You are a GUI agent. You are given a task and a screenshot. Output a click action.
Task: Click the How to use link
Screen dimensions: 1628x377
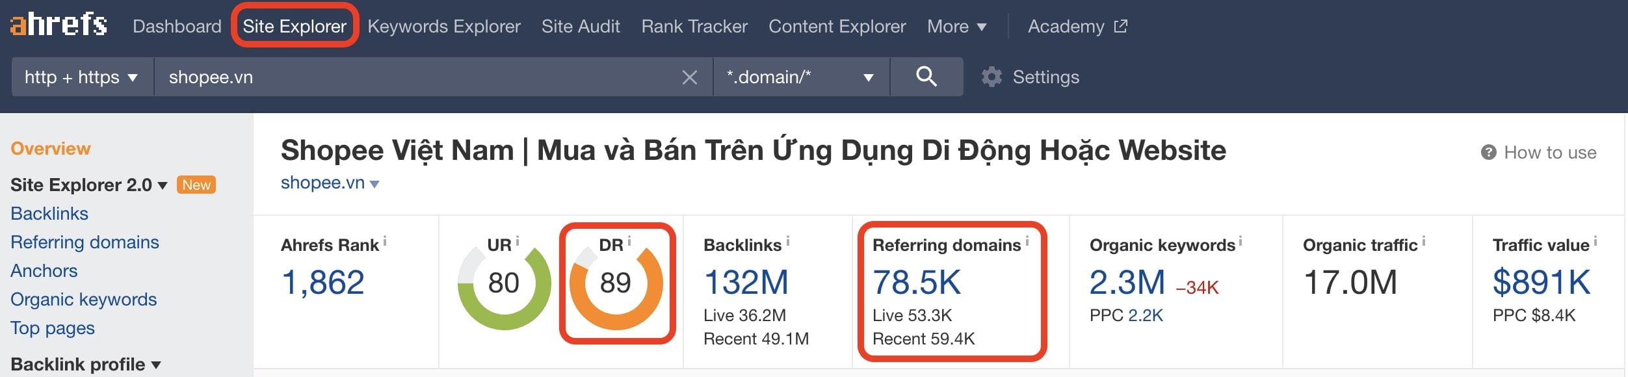click(x=1550, y=152)
